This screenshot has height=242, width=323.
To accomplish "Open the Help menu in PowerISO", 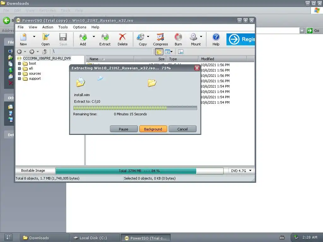I will click(95, 27).
